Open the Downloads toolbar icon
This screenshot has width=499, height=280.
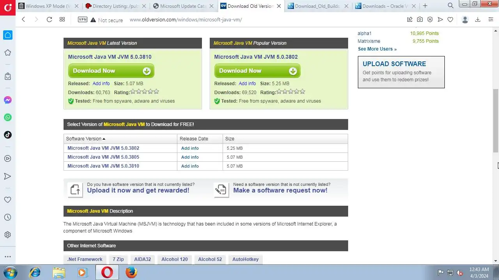coord(478,19)
